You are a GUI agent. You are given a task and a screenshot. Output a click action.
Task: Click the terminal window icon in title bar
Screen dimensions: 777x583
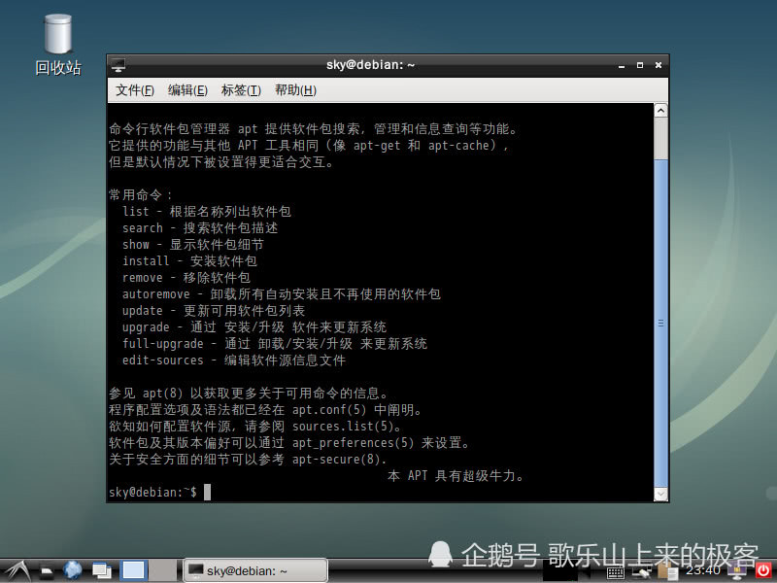coord(118,65)
